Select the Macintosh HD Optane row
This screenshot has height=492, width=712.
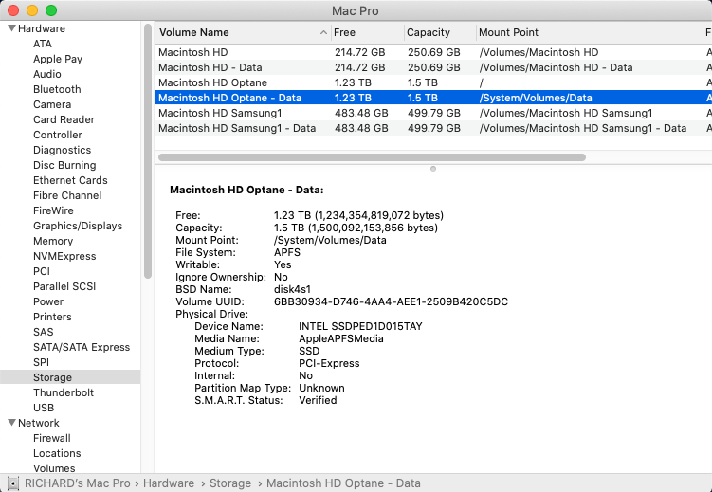pyautogui.click(x=433, y=82)
